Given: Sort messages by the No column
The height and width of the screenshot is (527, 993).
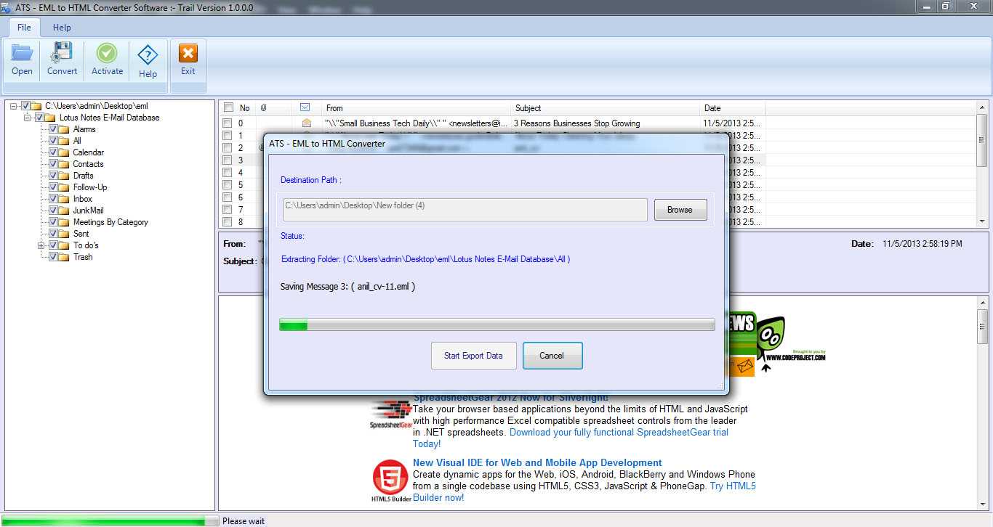Looking at the screenshot, I should pos(246,107).
